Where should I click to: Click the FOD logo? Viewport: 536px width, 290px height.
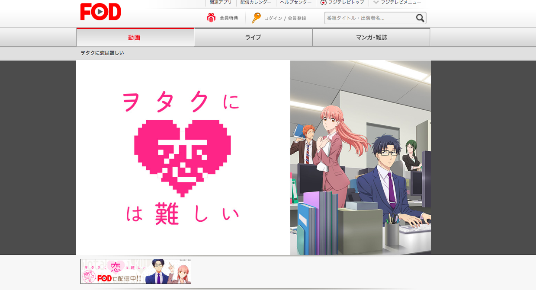tap(101, 12)
